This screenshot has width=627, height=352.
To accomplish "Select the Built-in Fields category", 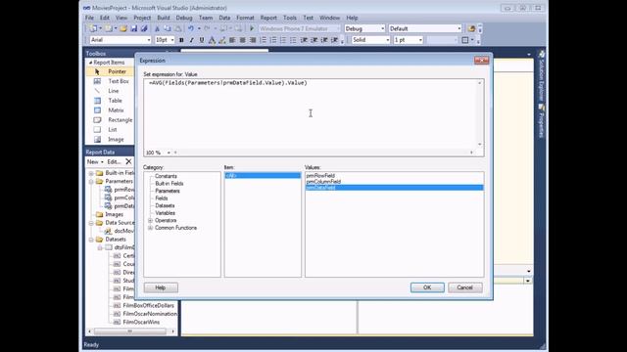I will (x=169, y=184).
